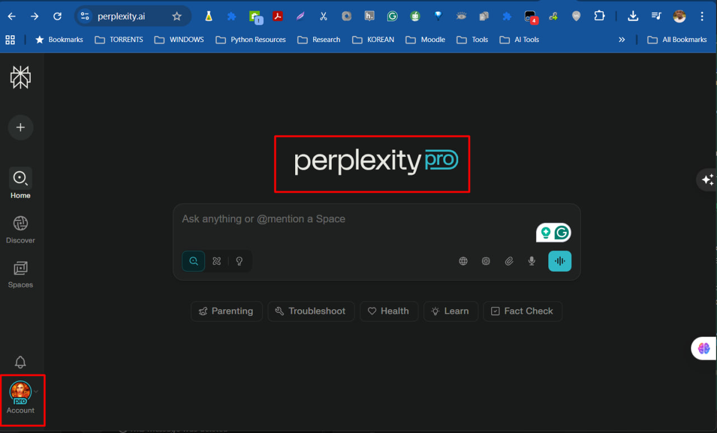Switch to Research mode toggle
Screen dimensions: 717x433
point(217,261)
